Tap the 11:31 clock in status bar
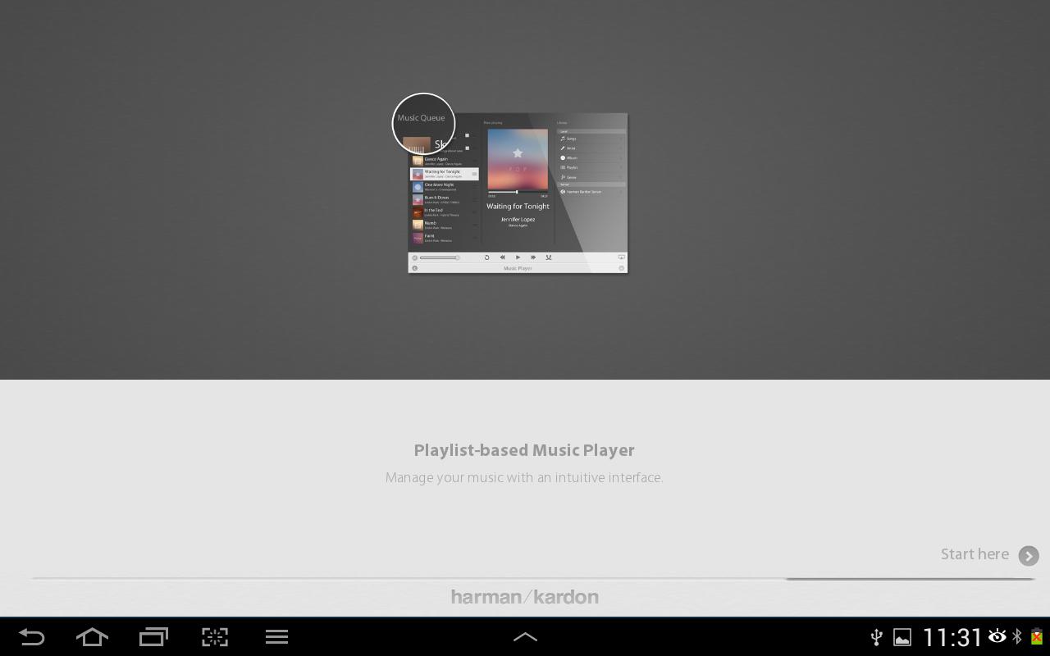1050x656 pixels. [952, 637]
